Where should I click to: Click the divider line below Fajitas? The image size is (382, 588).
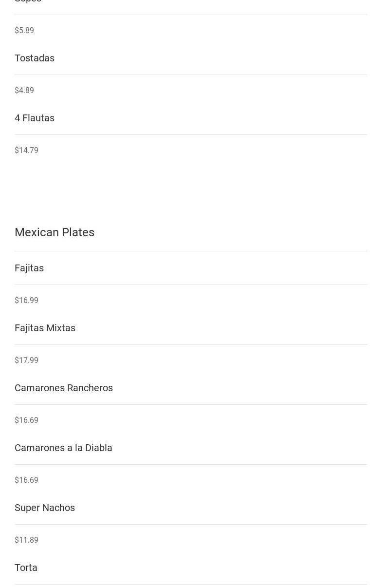click(x=191, y=285)
